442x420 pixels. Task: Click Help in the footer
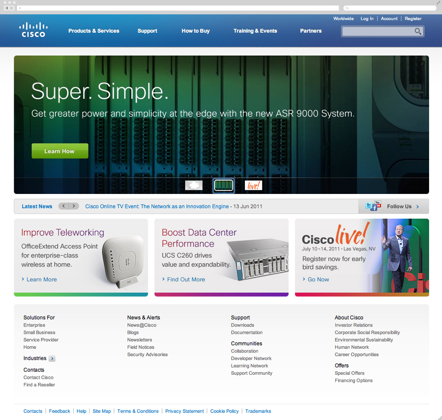pos(81,411)
